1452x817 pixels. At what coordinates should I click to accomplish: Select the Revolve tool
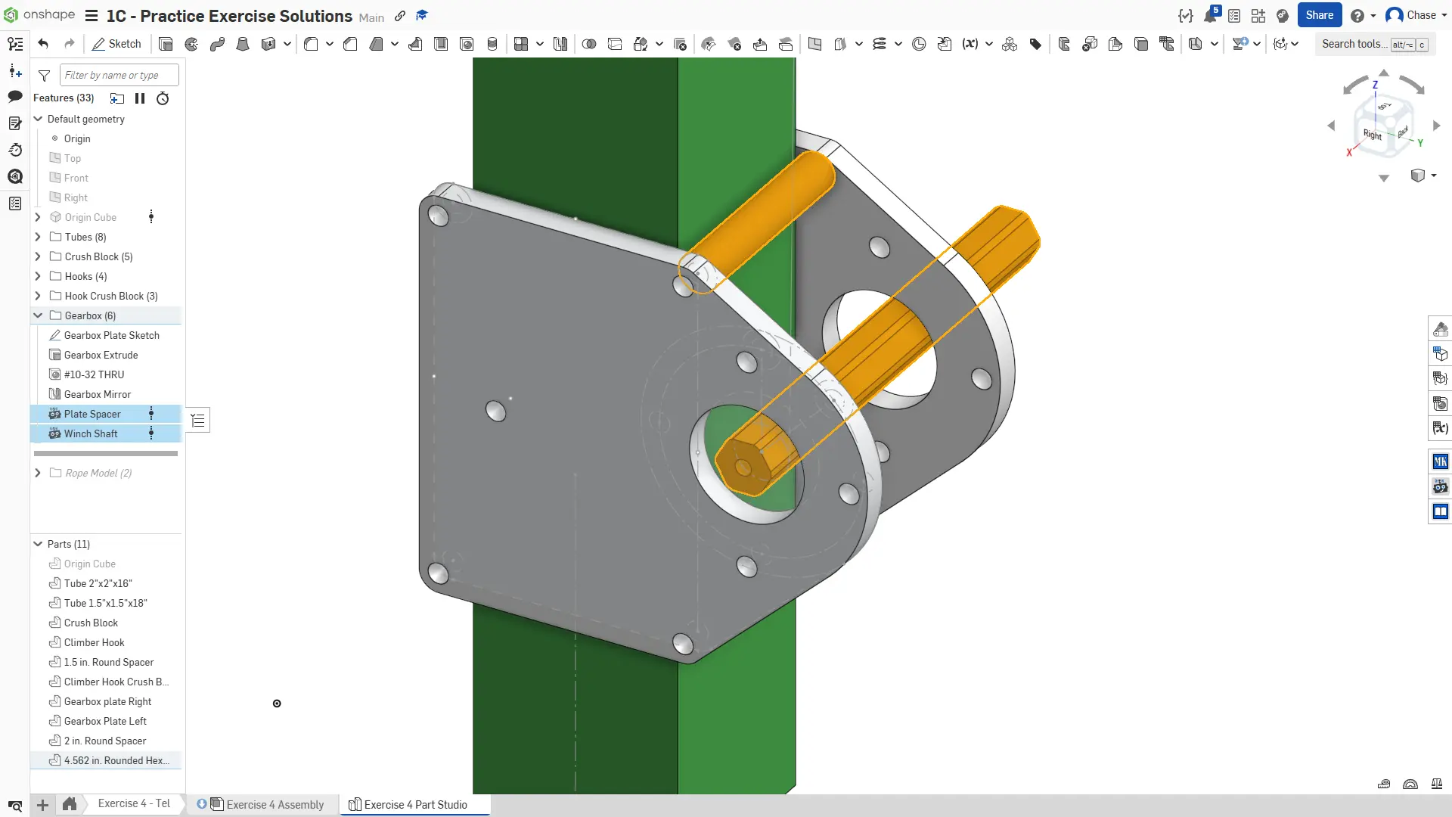[191, 44]
